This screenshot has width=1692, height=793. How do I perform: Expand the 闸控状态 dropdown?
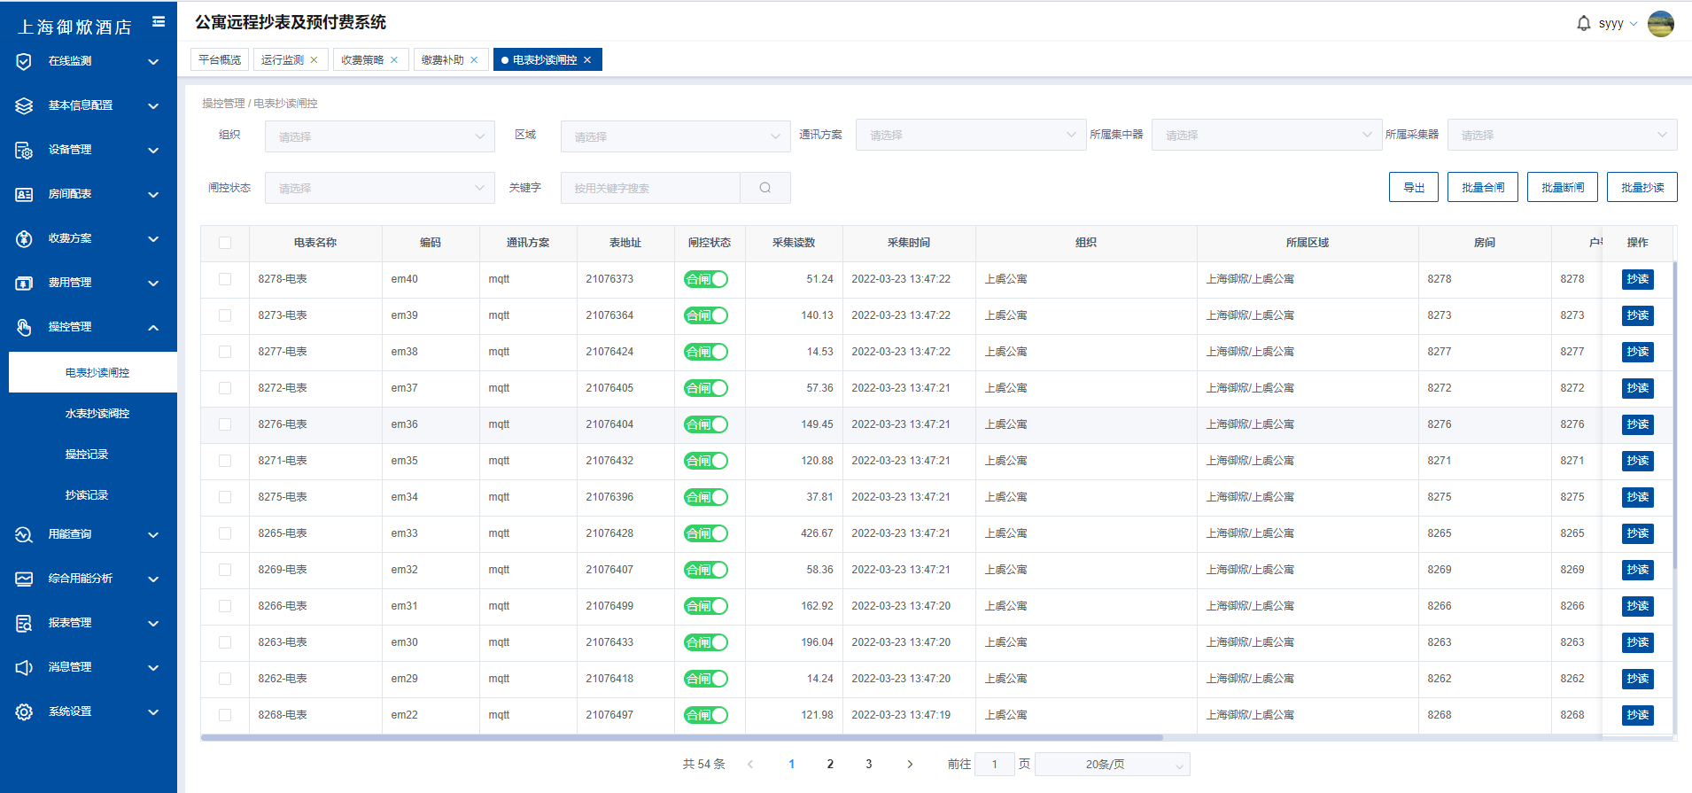(379, 188)
